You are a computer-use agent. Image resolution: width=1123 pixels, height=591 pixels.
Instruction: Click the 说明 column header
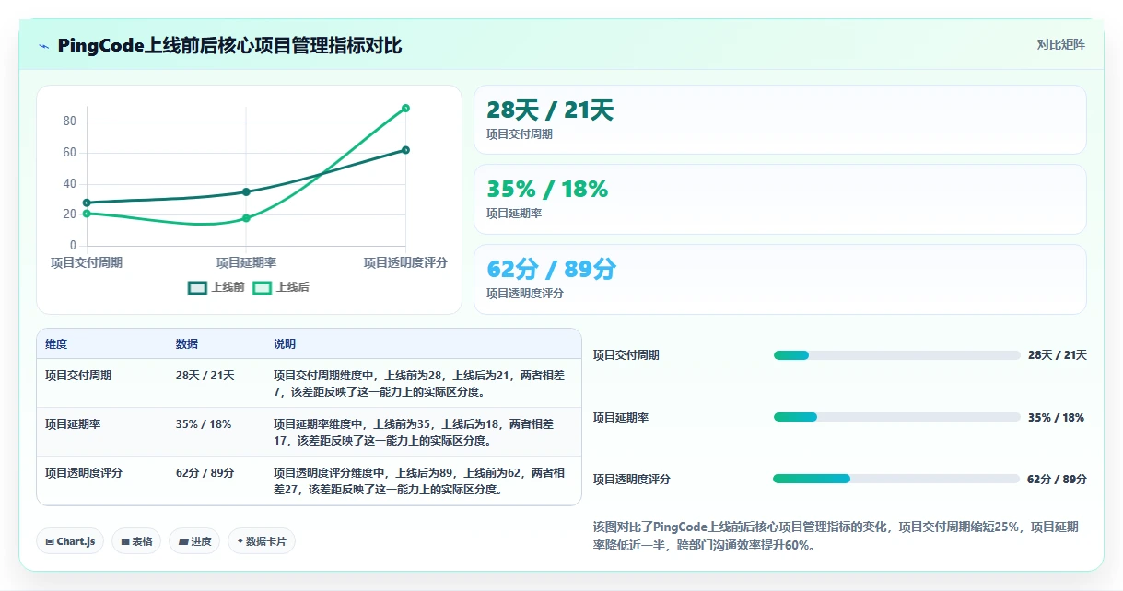(x=285, y=344)
